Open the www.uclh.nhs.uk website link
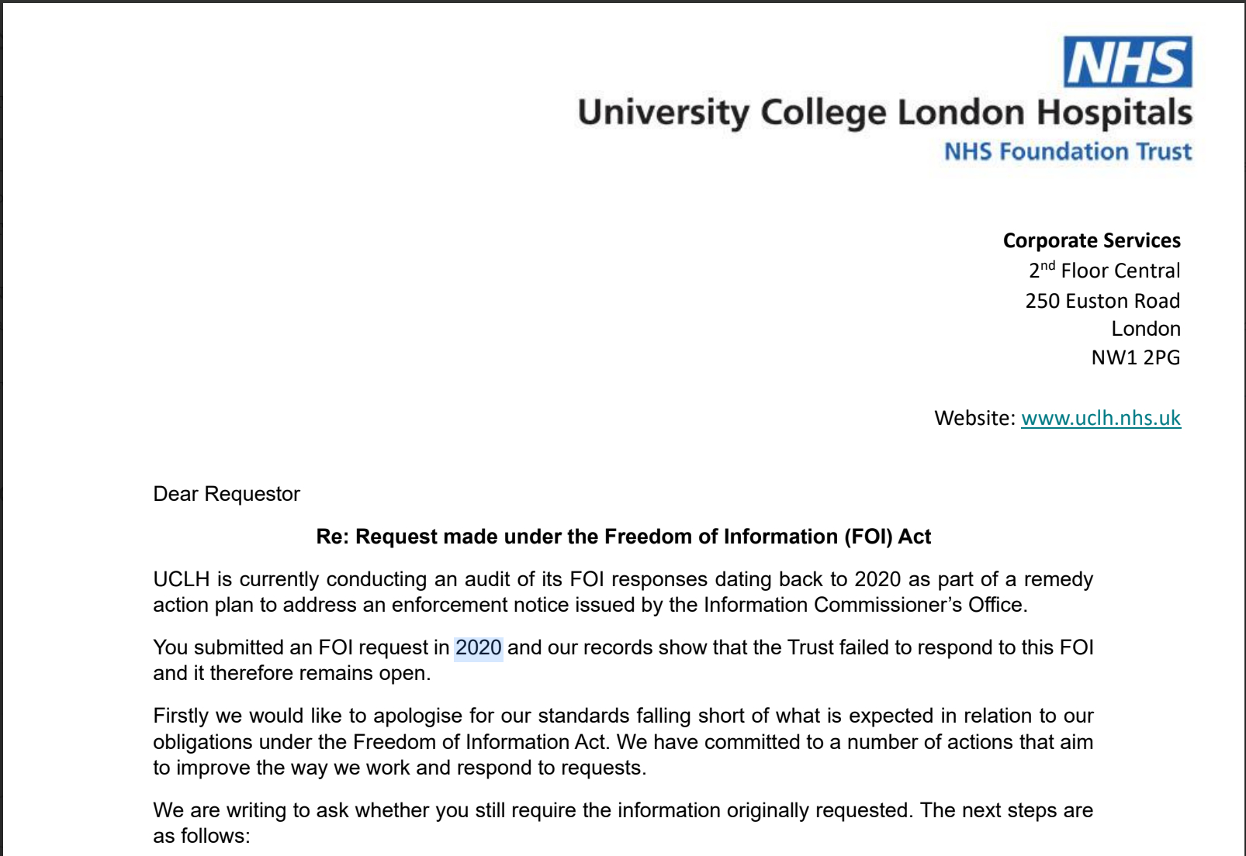Screen dimensions: 1246x856 pyautogui.click(x=1100, y=418)
